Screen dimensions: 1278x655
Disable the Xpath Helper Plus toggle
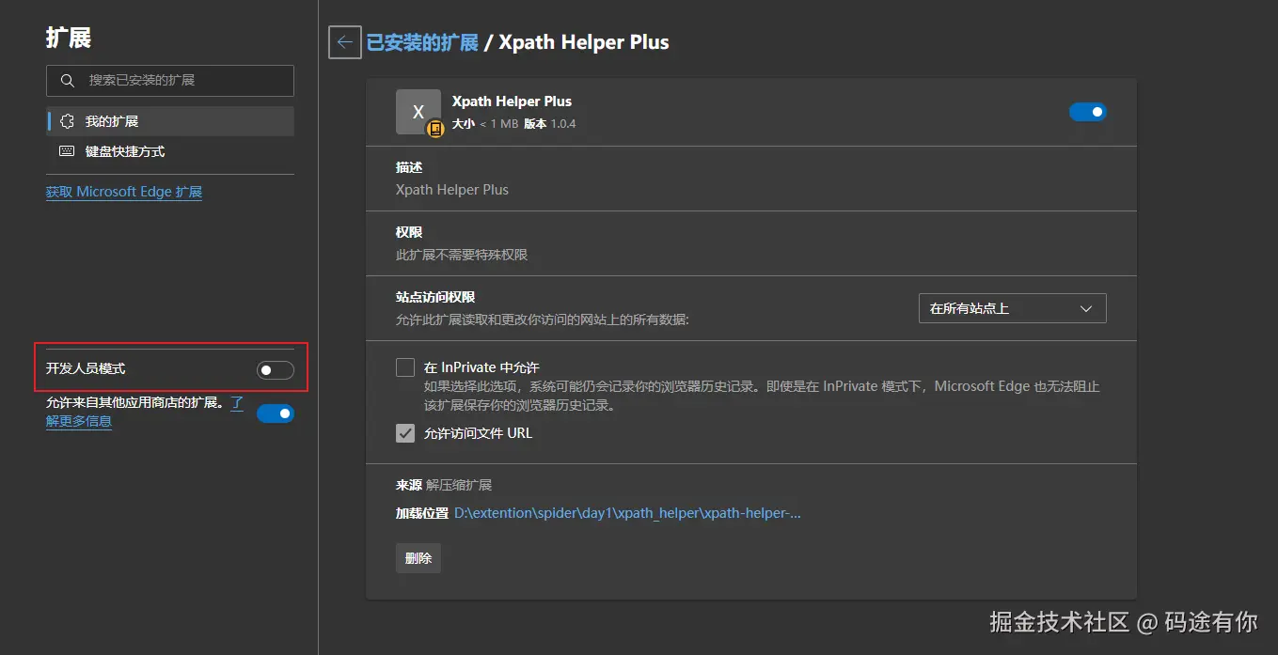point(1087,111)
